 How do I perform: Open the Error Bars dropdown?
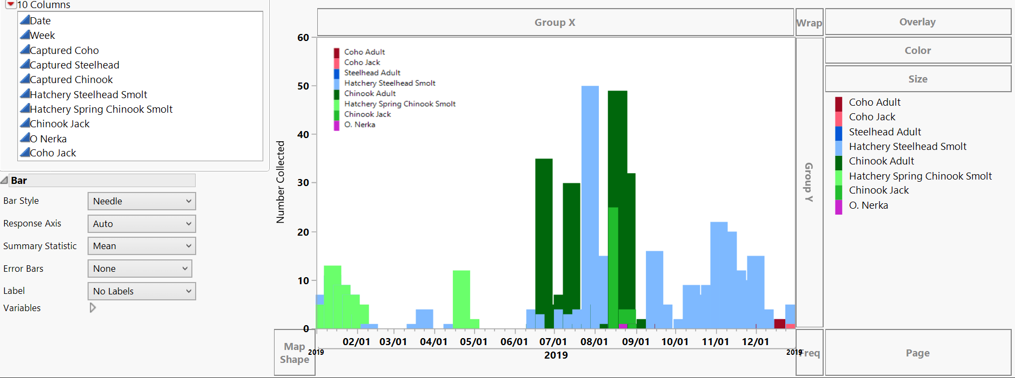[x=140, y=269]
